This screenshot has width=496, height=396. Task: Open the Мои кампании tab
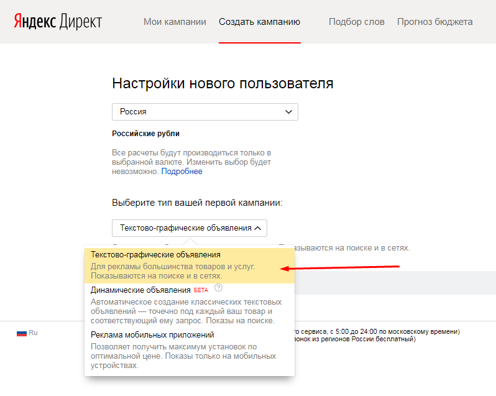tap(175, 22)
